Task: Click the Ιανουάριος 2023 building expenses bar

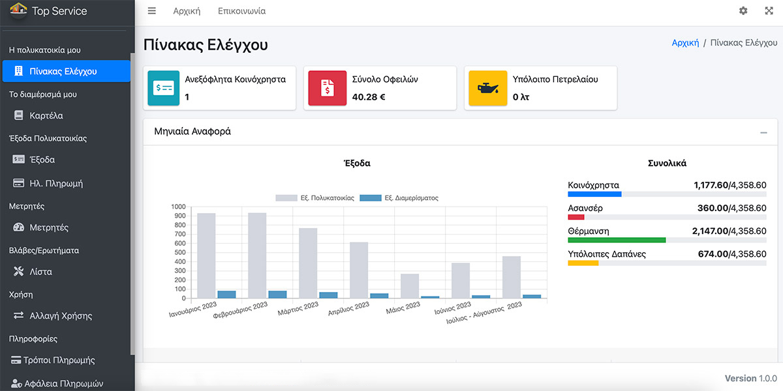Action: click(206, 255)
